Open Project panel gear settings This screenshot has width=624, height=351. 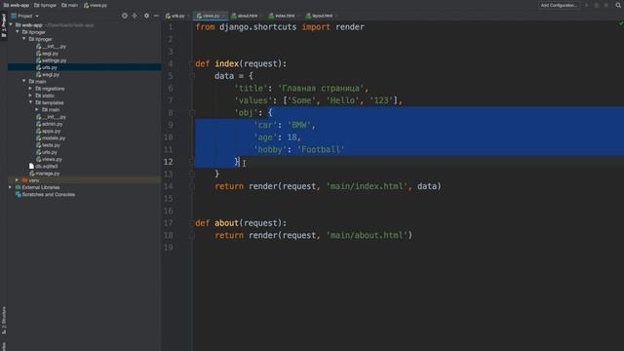(x=146, y=16)
